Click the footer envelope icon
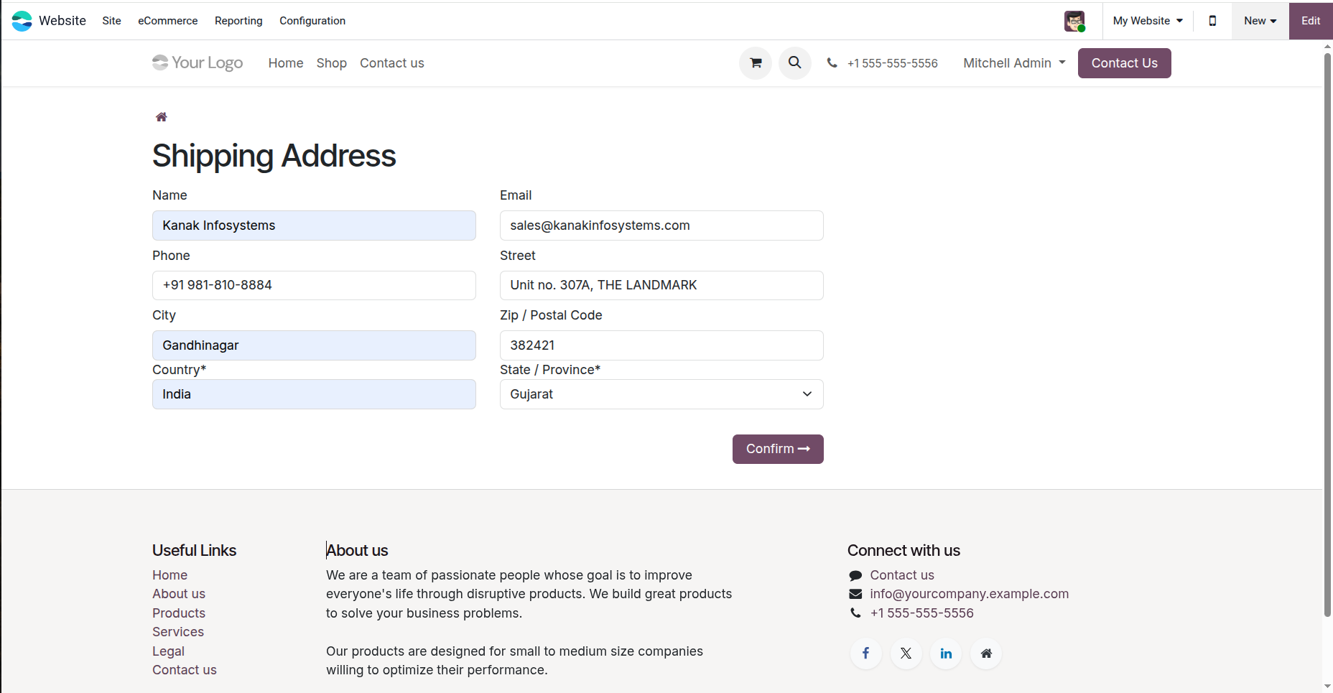Viewport: 1333px width, 693px height. point(855,594)
